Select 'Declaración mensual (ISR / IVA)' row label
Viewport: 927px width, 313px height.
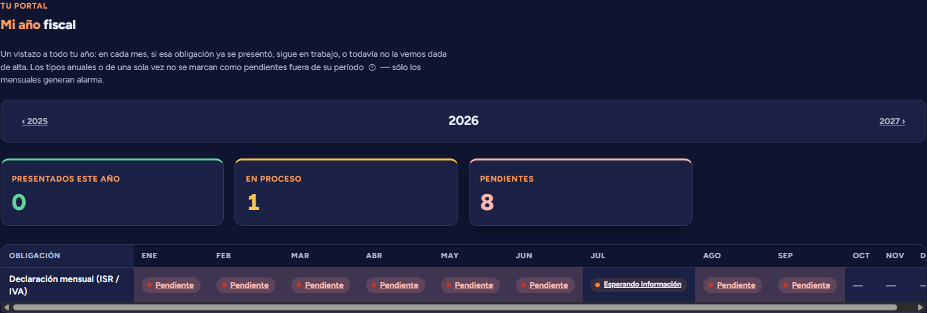[64, 285]
